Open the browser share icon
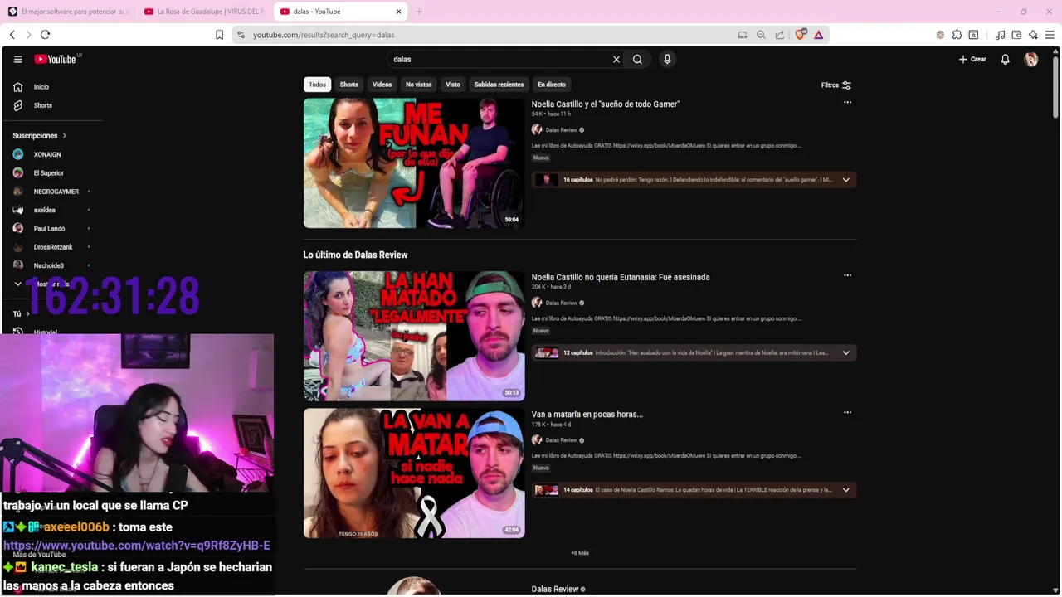This screenshot has height=597, width=1062. [x=780, y=35]
